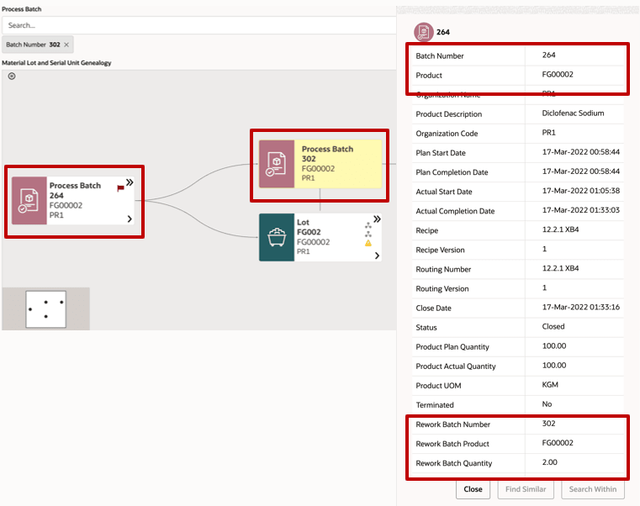Click the Process Batch search field
Image resolution: width=640 pixels, height=506 pixels.
click(x=198, y=25)
